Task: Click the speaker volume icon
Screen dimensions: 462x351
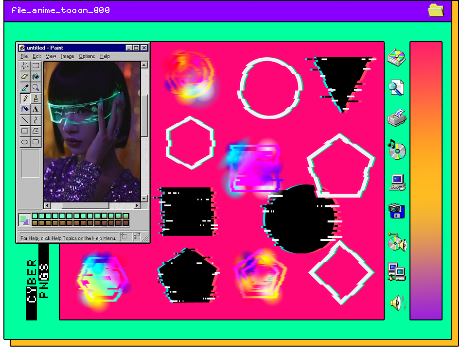Action: pyautogui.click(x=398, y=302)
